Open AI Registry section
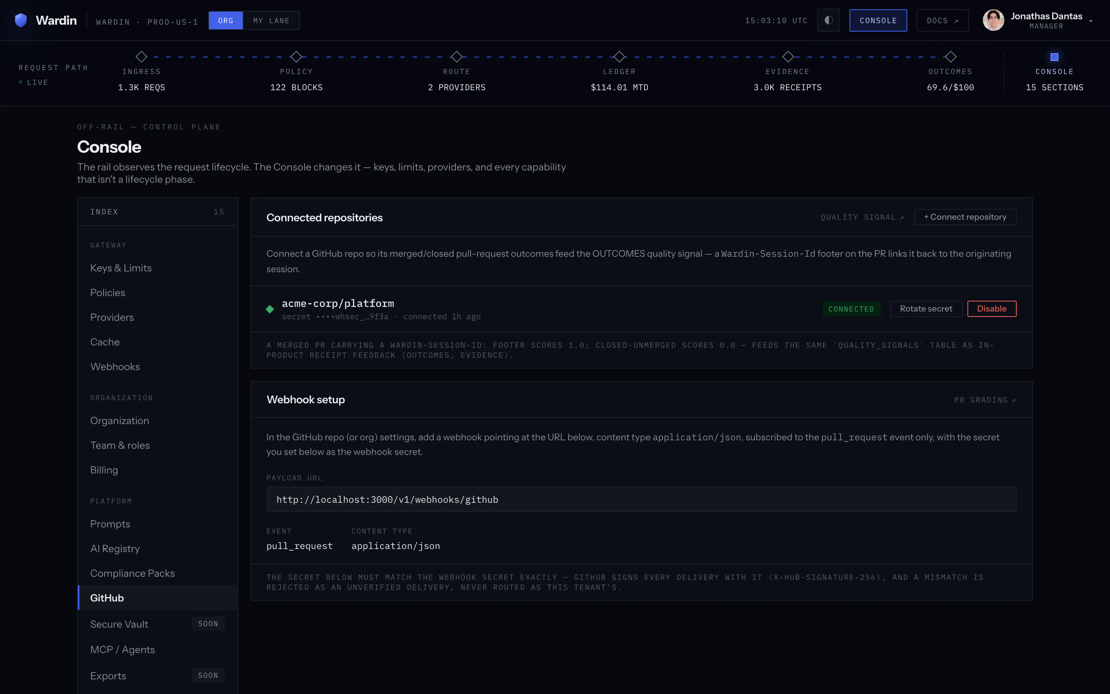 pyautogui.click(x=158, y=549)
